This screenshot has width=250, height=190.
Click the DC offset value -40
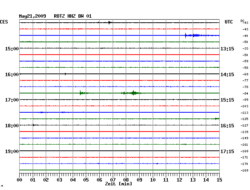(245, 36)
